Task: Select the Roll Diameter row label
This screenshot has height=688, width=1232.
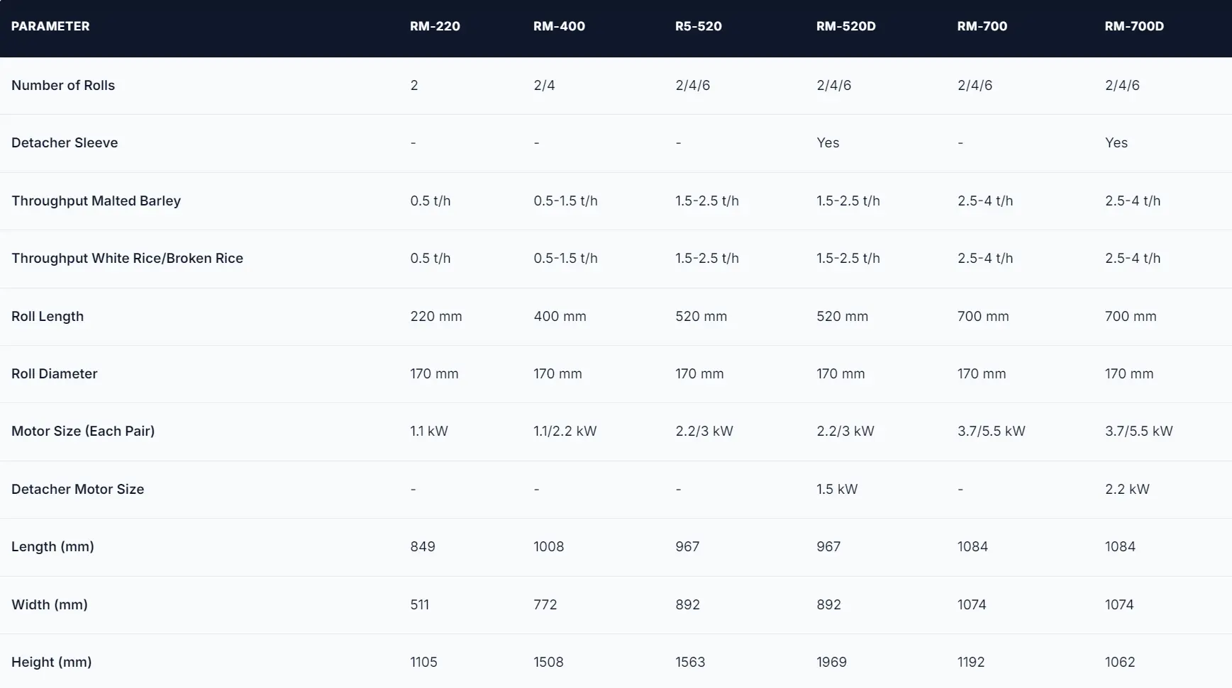Action: pos(55,373)
